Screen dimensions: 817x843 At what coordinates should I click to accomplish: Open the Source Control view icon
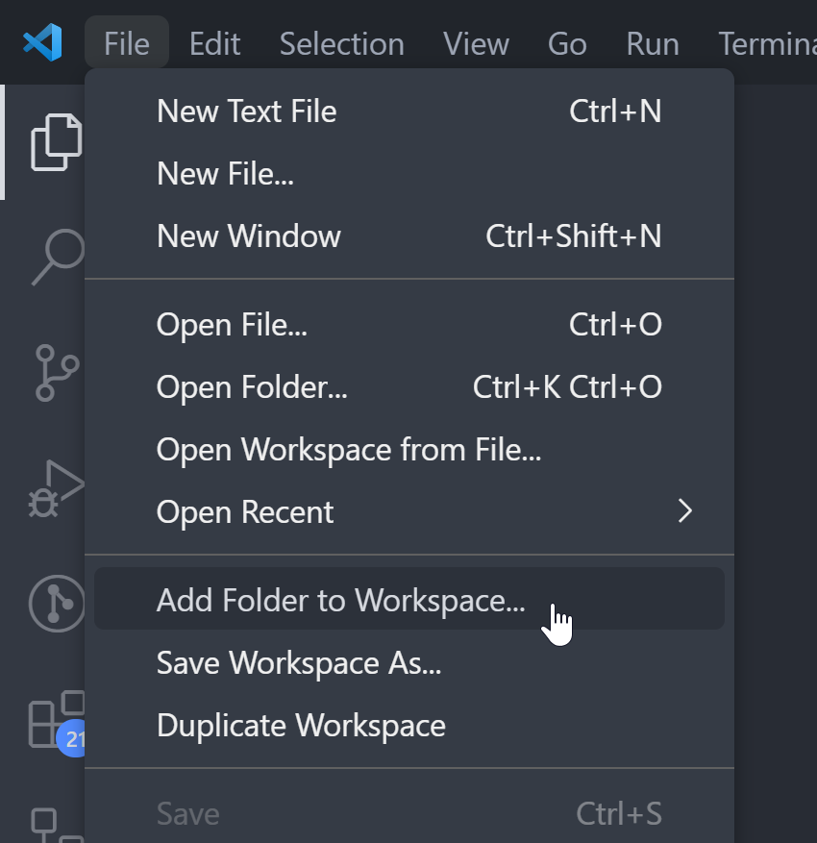[x=56, y=372]
